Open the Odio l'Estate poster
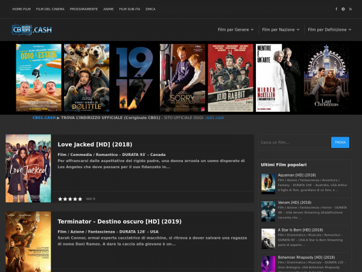 point(39,78)
